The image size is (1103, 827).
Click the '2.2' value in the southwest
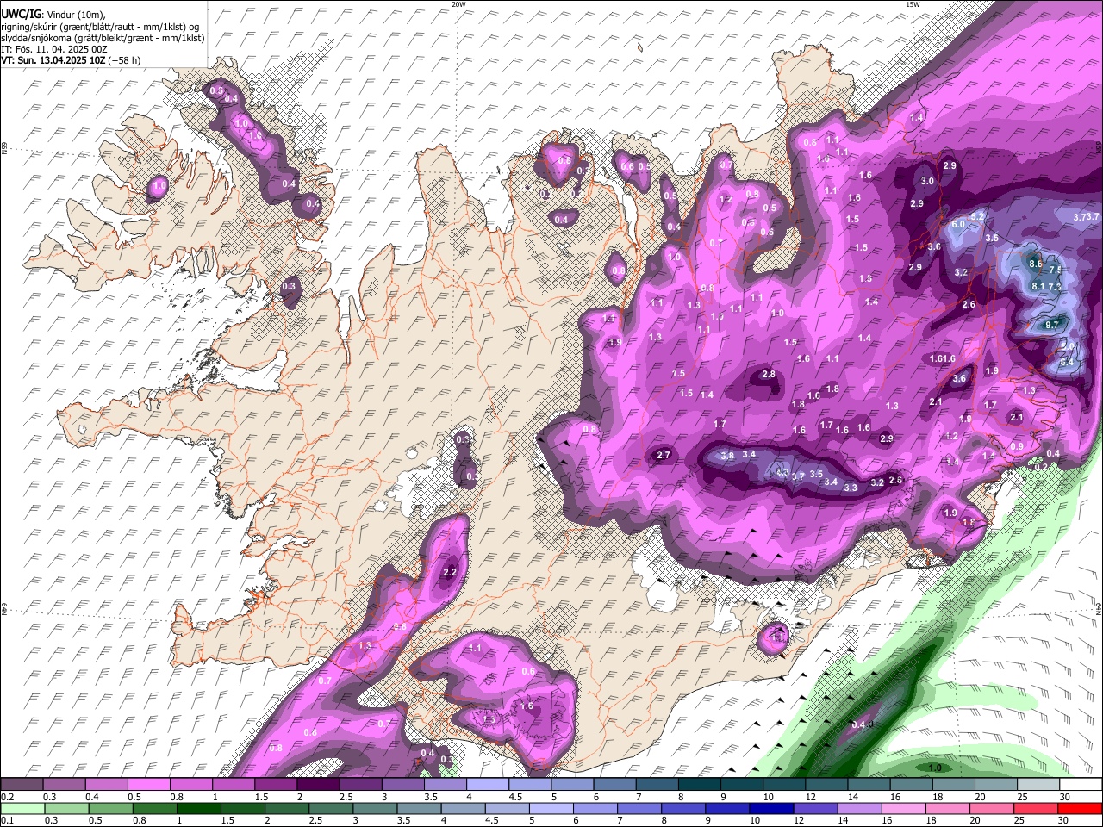click(x=449, y=572)
